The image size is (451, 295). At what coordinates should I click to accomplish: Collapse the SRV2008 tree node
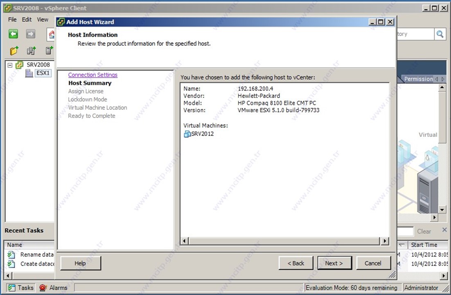tap(10, 65)
